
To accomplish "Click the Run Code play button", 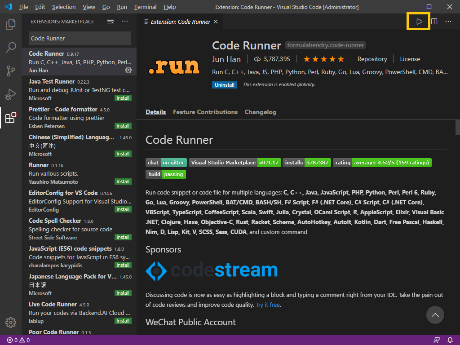I will [x=419, y=22].
